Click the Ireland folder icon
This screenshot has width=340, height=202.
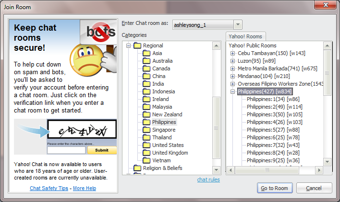(x=146, y=99)
